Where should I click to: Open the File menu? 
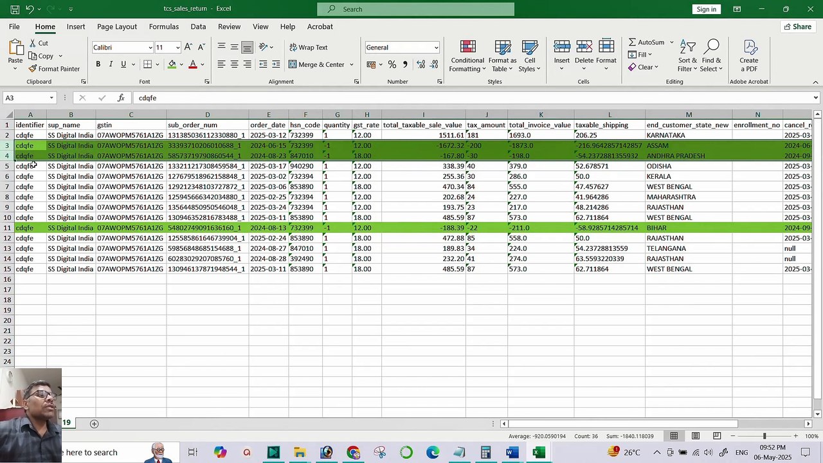pyautogui.click(x=14, y=26)
